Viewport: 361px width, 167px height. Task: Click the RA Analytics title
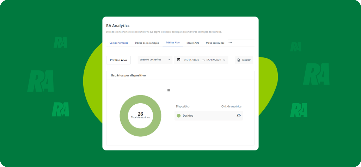coord(118,26)
